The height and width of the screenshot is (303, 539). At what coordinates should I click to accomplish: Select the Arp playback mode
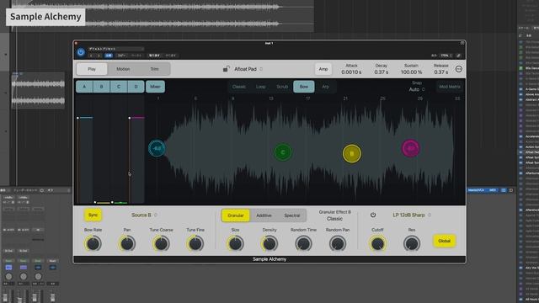click(325, 87)
